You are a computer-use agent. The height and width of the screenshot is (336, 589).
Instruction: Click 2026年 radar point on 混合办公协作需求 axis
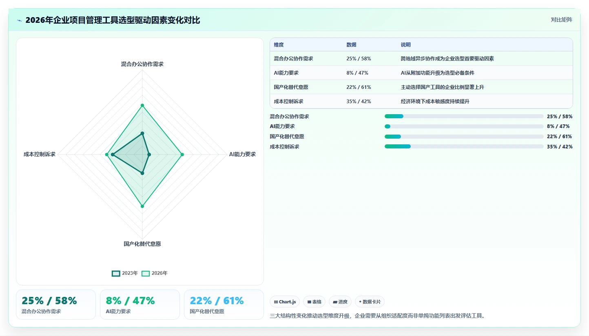point(142,106)
